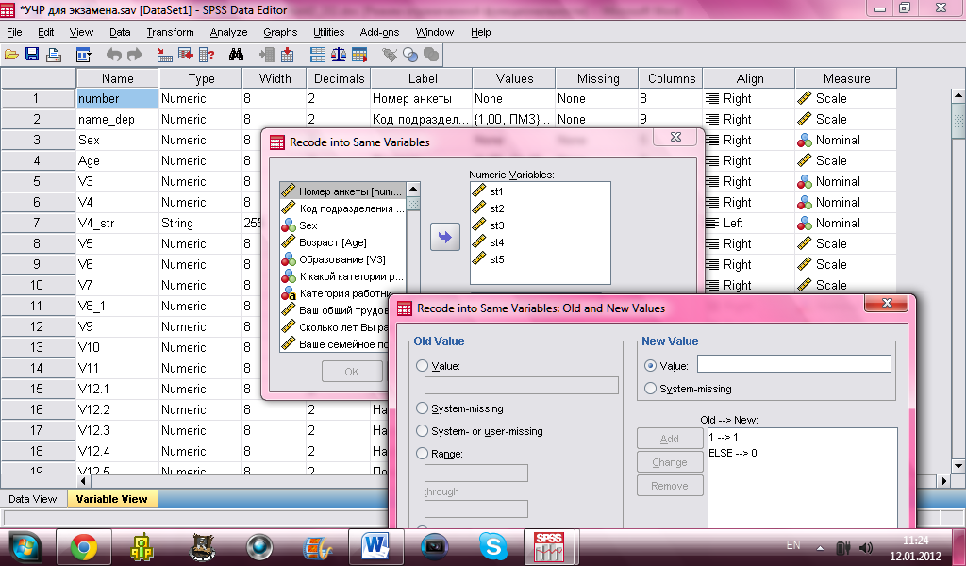Open the Utilities menu

[x=329, y=32]
